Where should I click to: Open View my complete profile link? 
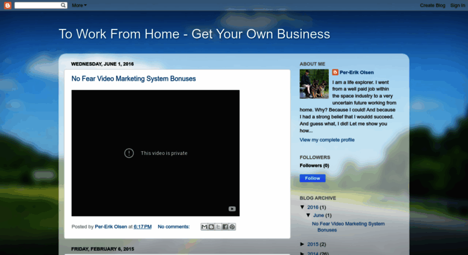[x=327, y=140]
